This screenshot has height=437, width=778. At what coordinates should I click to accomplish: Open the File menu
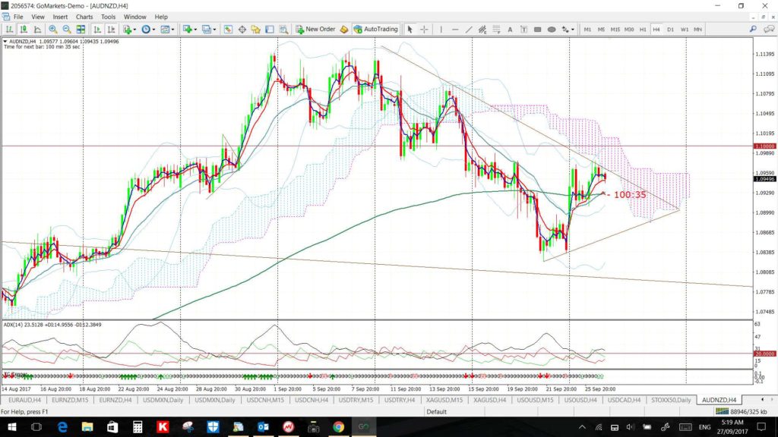click(x=18, y=17)
